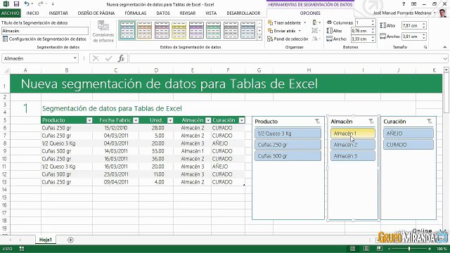Open the FÓRMULAS tab
Image resolution: width=450 pixels, height=253 pixels.
point(136,13)
